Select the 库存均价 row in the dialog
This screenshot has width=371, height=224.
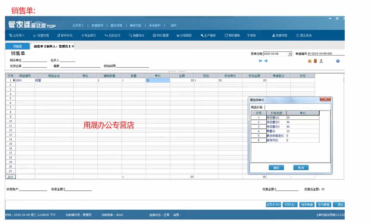[285, 140]
